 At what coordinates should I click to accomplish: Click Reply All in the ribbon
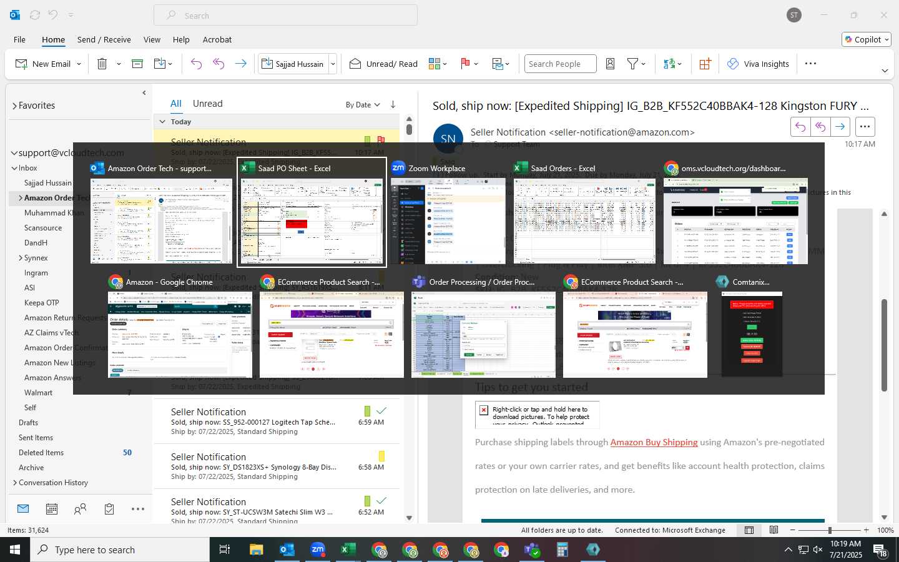[219, 64]
